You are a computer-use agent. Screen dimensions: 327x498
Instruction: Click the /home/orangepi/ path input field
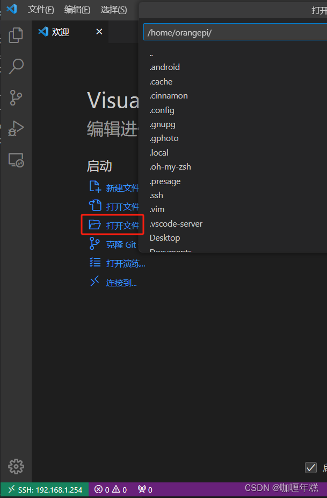click(x=231, y=32)
